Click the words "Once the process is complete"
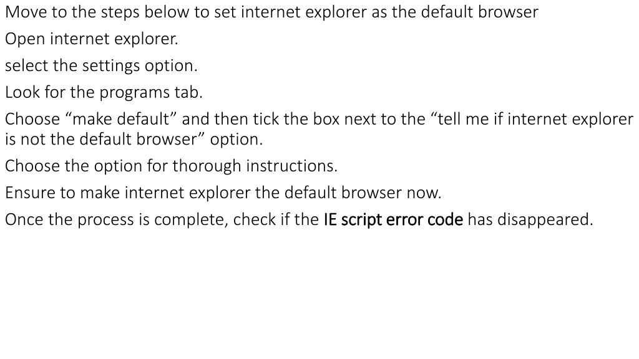 (x=116, y=220)
